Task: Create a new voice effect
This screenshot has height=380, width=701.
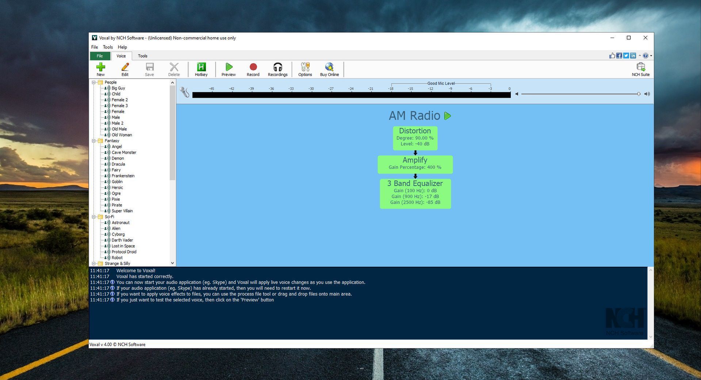Action: [101, 69]
